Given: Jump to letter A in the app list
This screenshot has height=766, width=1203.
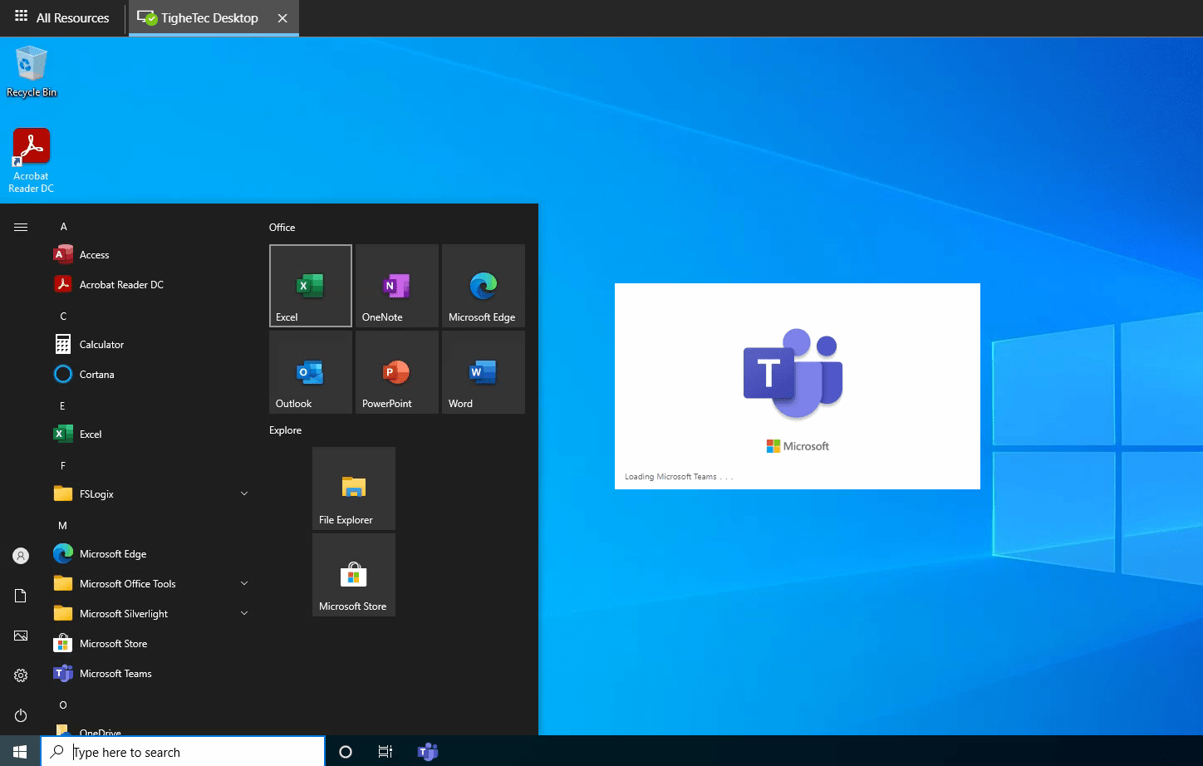Looking at the screenshot, I should coord(64,227).
